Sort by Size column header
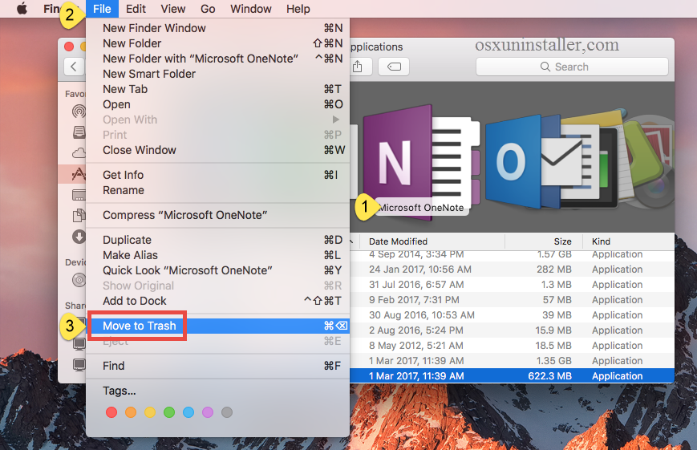 click(x=543, y=241)
